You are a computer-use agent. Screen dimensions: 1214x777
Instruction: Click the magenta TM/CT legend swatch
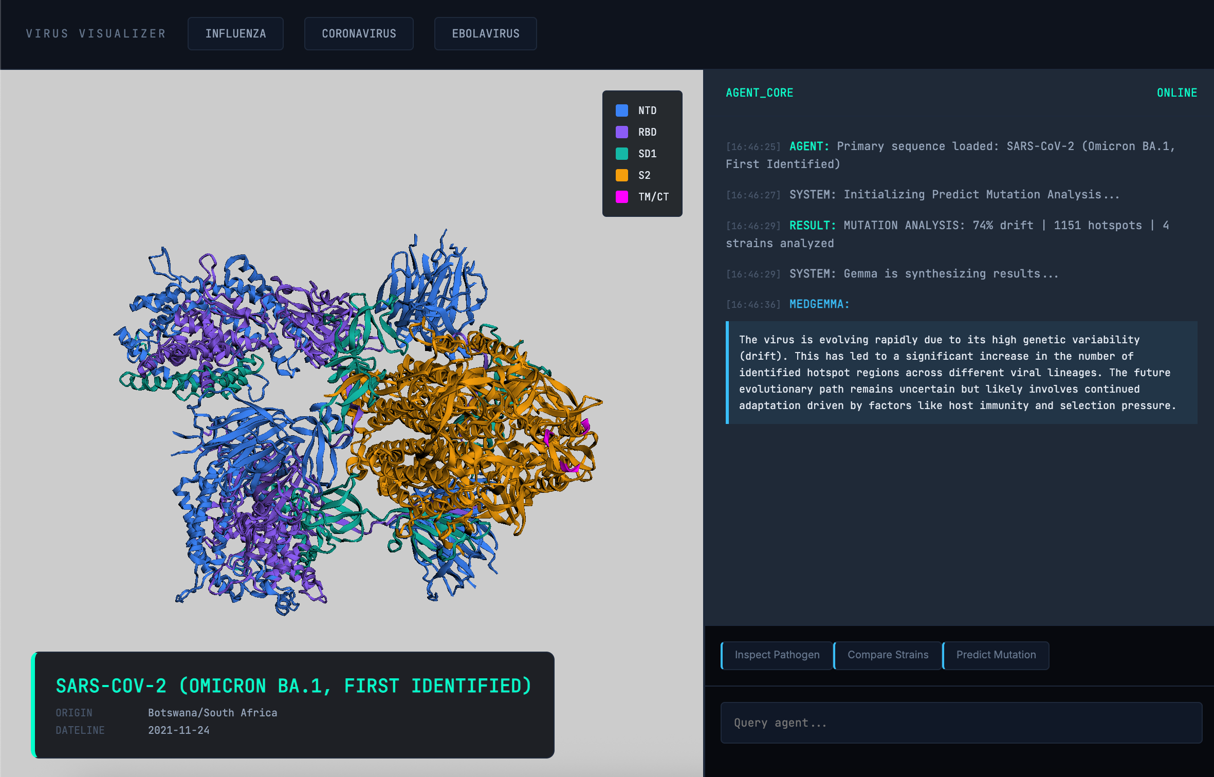click(622, 197)
